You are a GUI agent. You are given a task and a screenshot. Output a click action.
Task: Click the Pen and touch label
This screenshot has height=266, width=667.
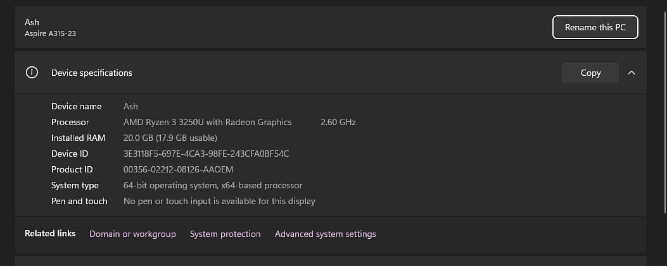(79, 201)
